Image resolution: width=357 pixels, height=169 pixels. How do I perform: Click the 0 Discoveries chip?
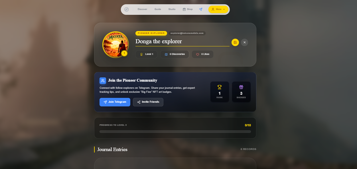click(x=175, y=54)
